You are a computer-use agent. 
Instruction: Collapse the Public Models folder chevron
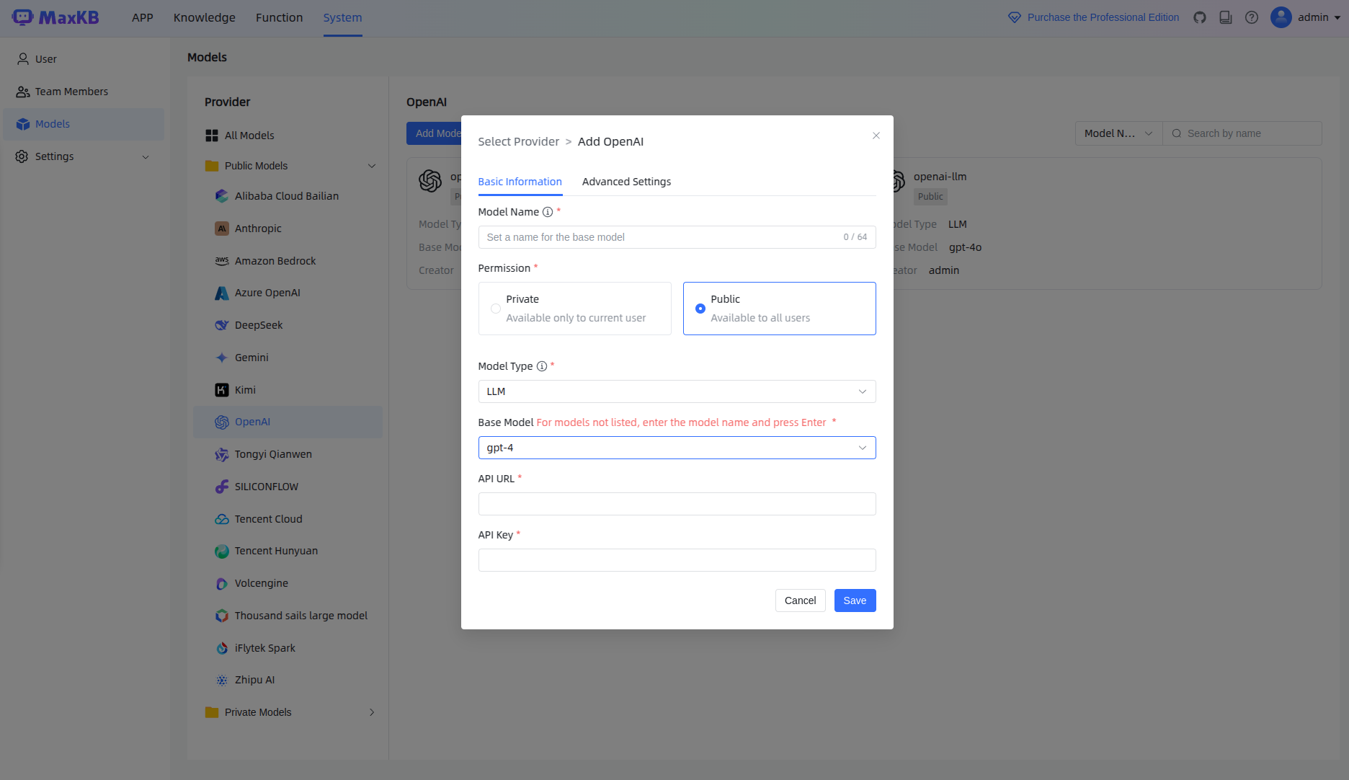[372, 166]
